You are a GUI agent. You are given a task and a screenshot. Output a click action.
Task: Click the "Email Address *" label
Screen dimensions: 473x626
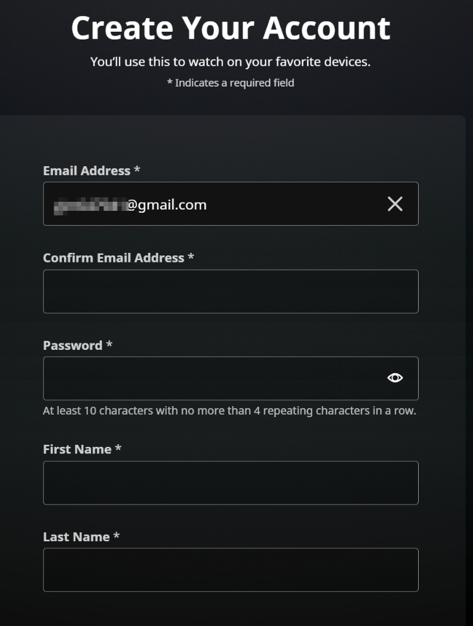(87, 171)
